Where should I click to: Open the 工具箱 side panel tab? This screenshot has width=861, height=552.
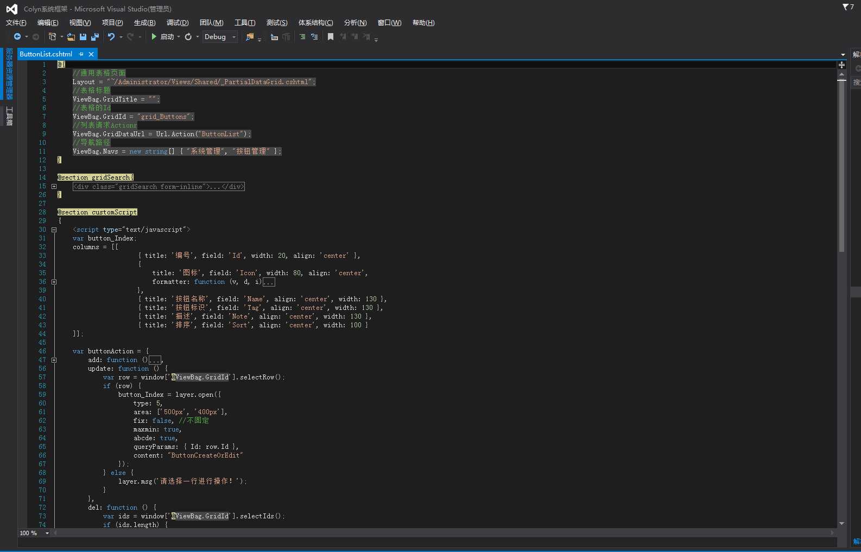pos(9,116)
